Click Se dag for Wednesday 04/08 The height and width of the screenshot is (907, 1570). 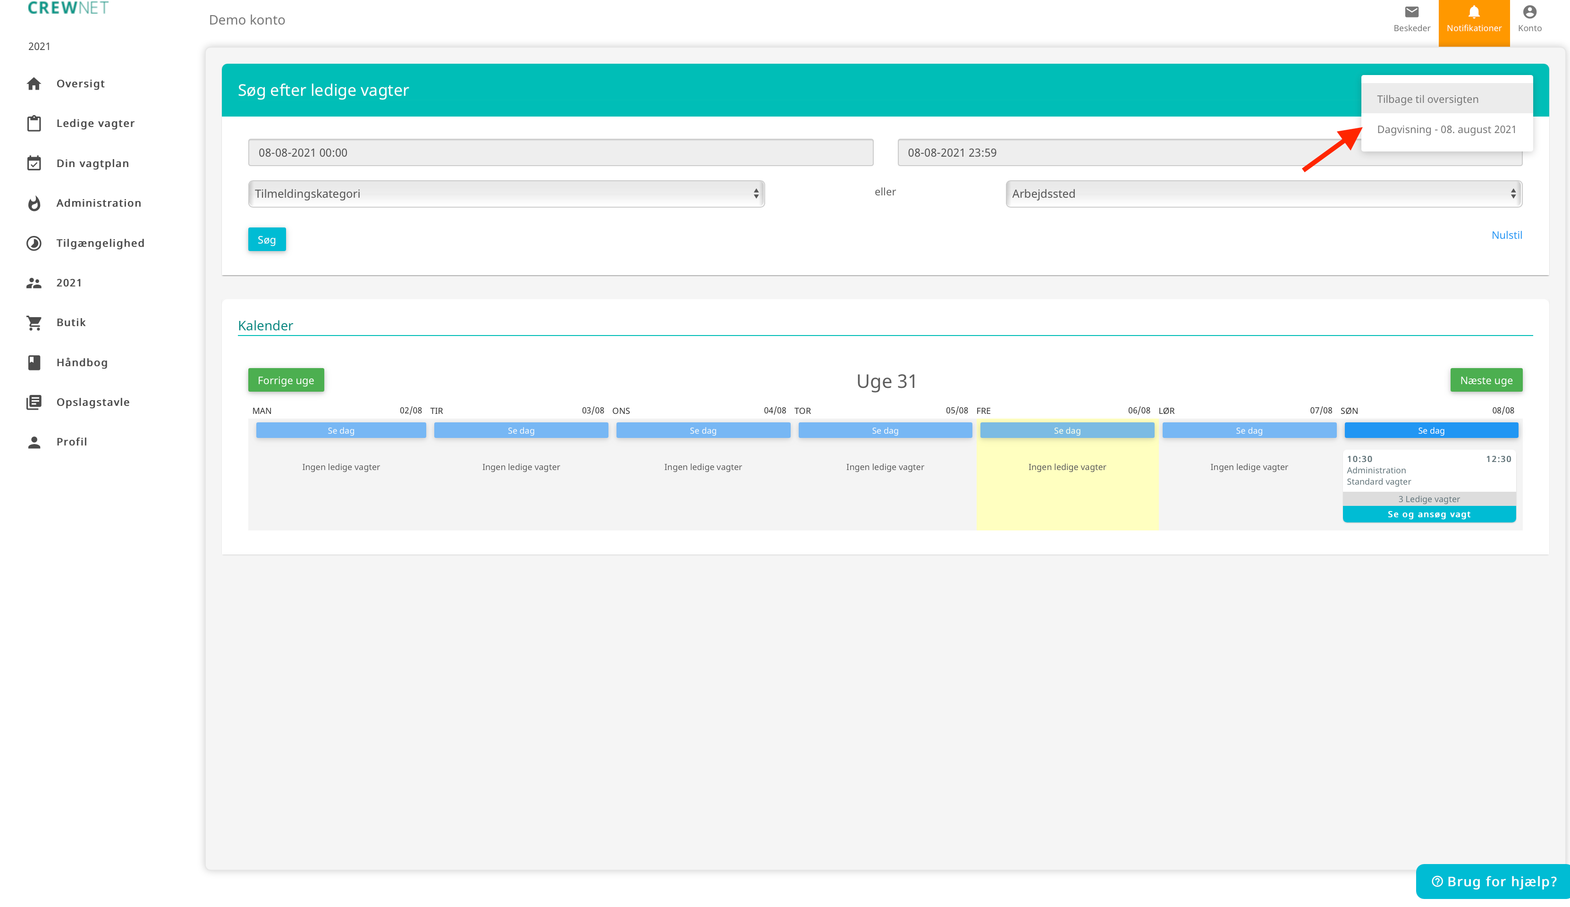point(703,430)
